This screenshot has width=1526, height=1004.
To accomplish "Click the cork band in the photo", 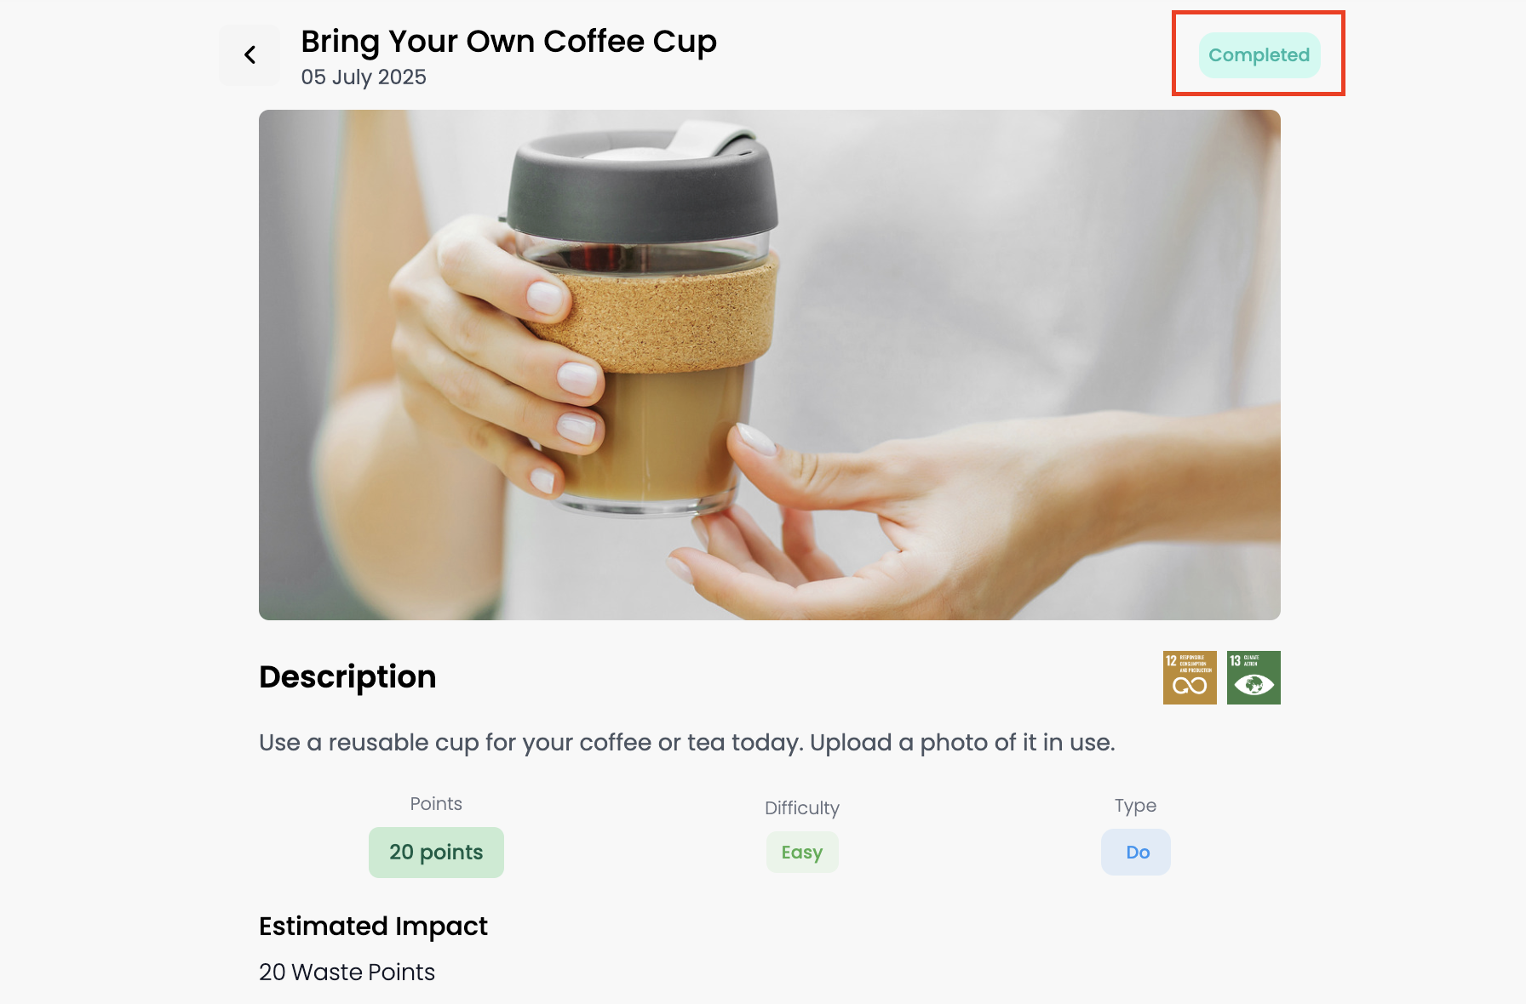I will tap(657, 319).
